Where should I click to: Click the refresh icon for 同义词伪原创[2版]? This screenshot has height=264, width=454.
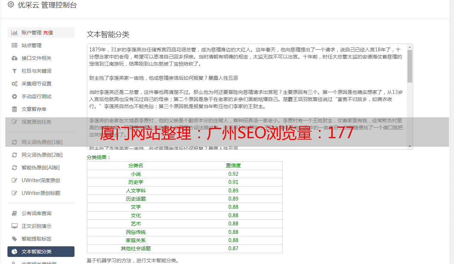click(x=15, y=155)
